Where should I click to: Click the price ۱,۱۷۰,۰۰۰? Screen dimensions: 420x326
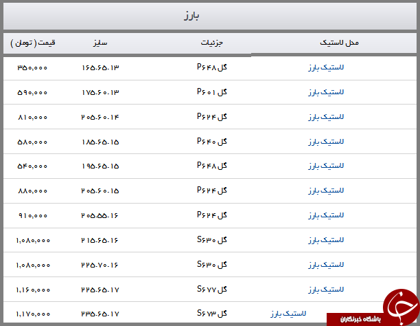pos(33,314)
